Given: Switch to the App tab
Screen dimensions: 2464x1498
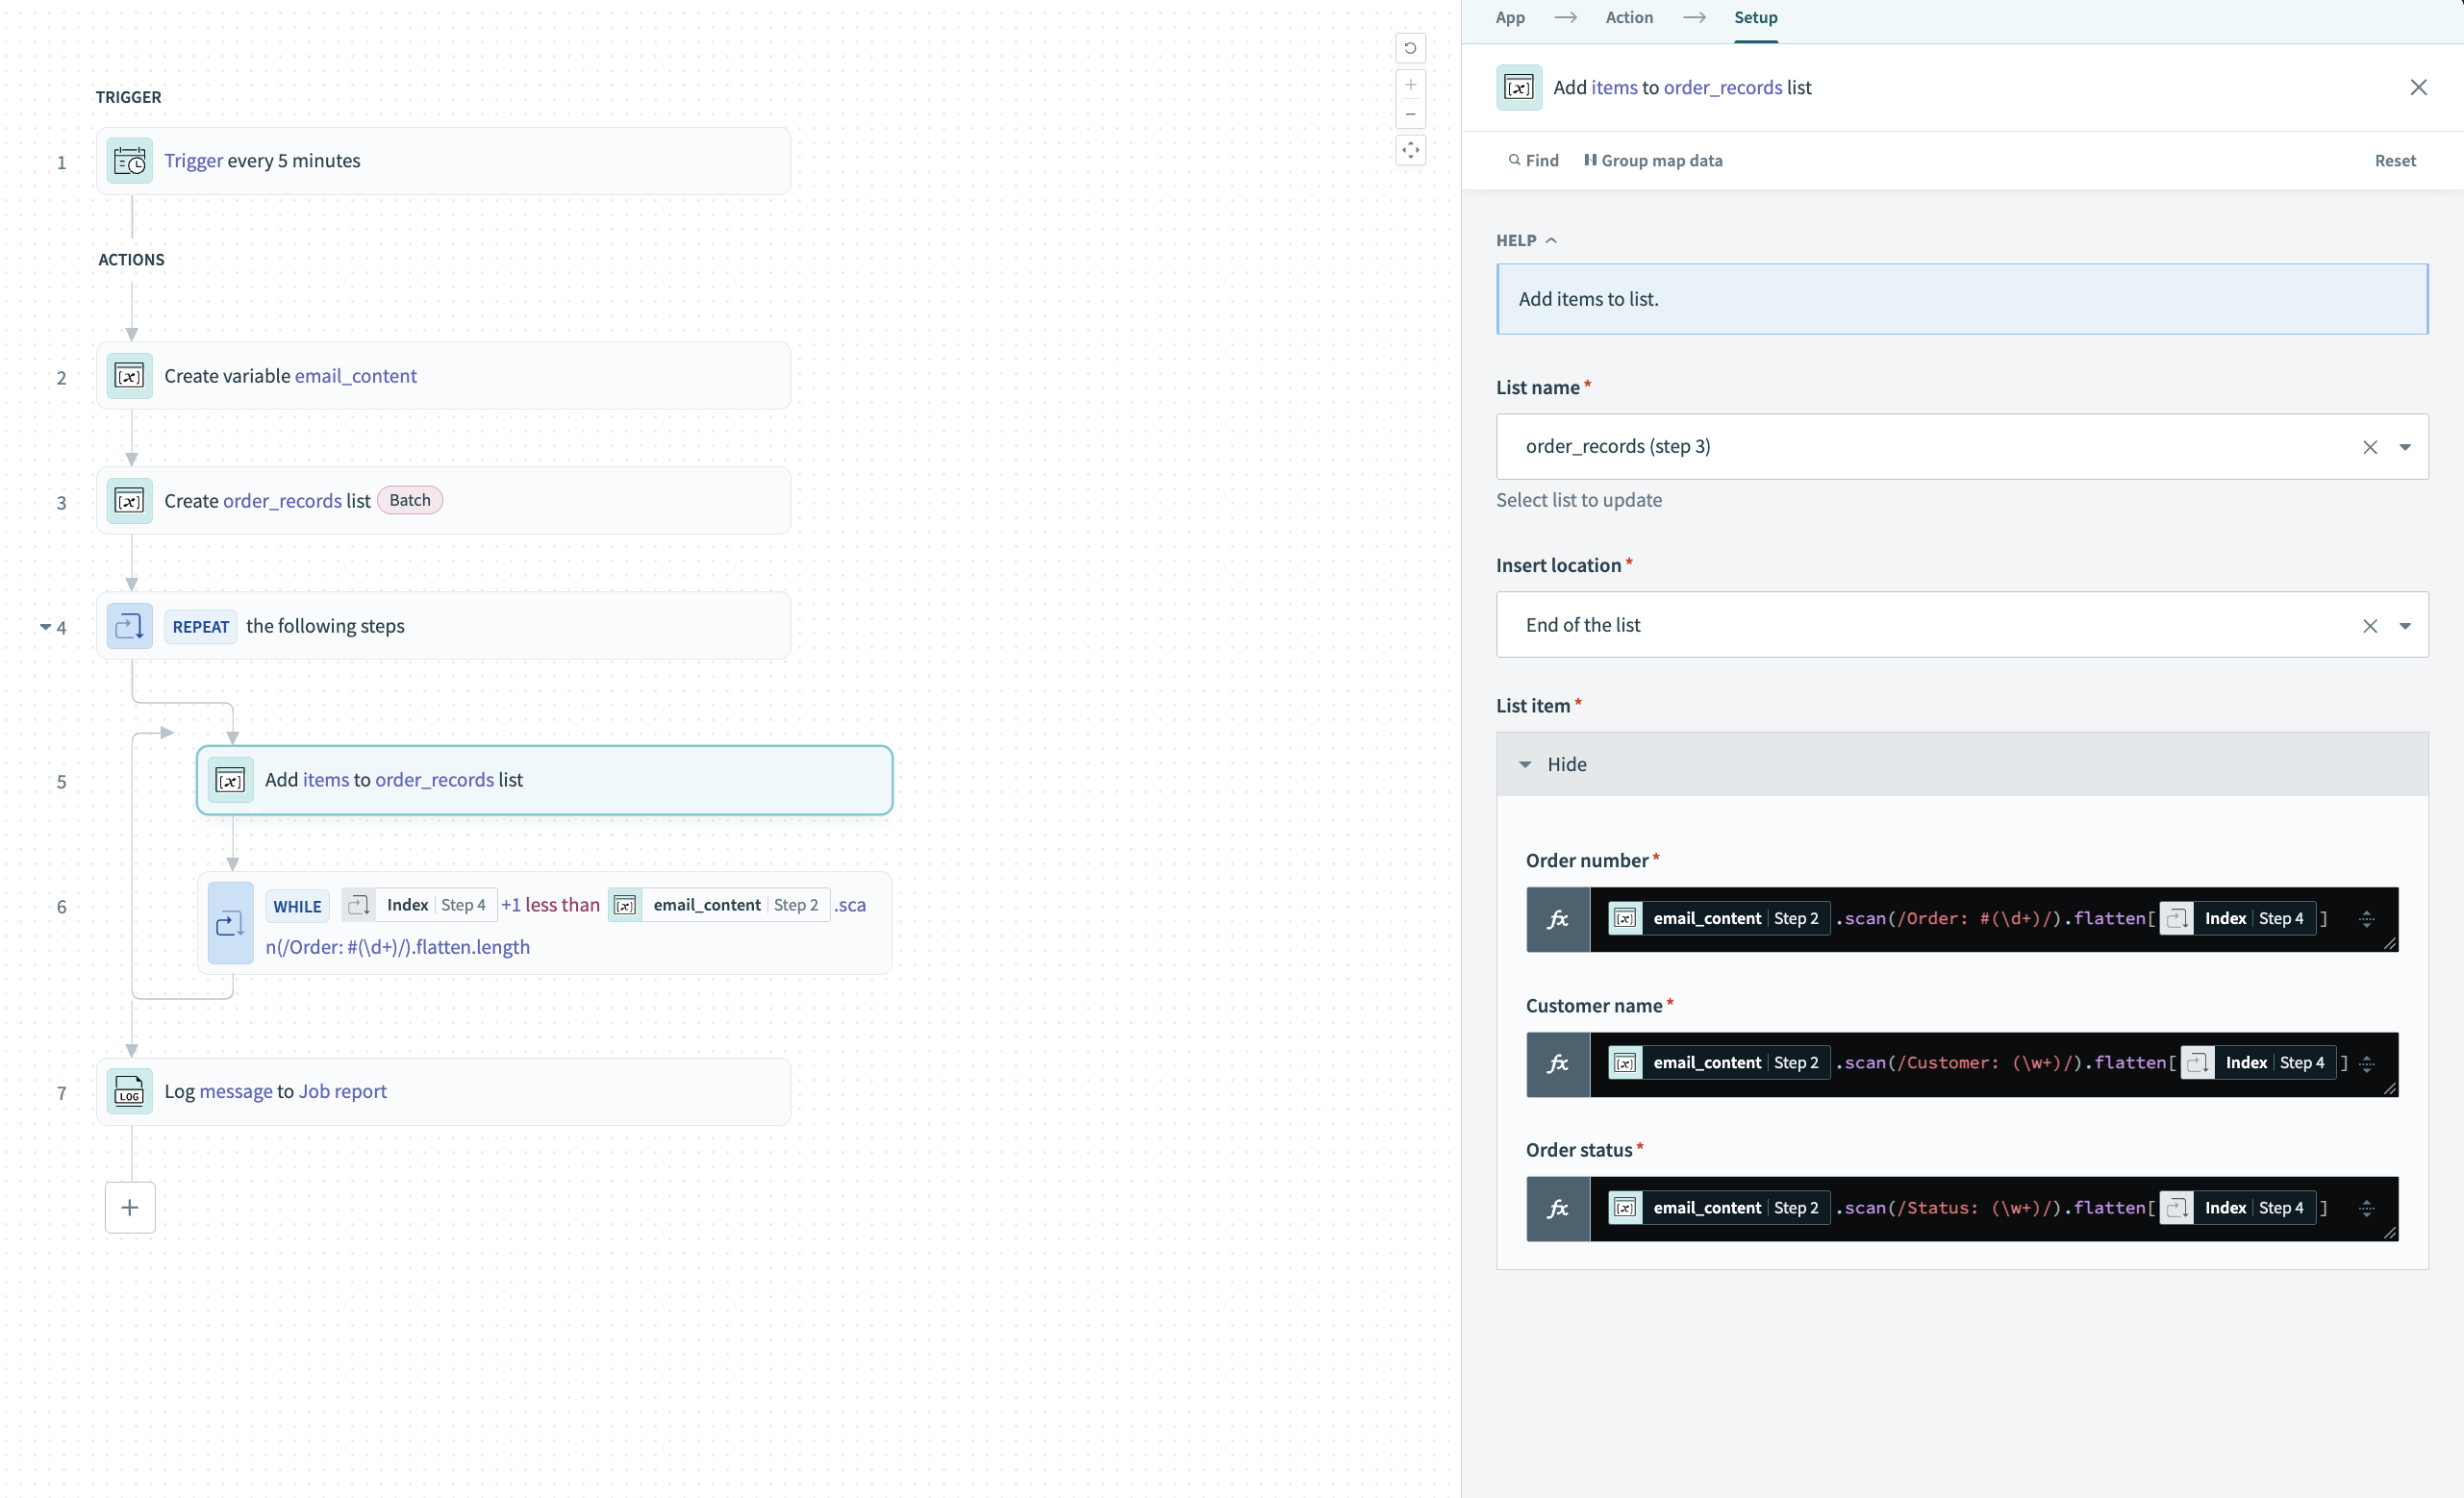Looking at the screenshot, I should 1509,17.
